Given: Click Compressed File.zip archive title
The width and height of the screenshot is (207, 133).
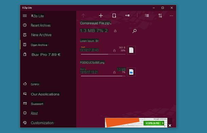Looking at the screenshot, I should (95, 23).
